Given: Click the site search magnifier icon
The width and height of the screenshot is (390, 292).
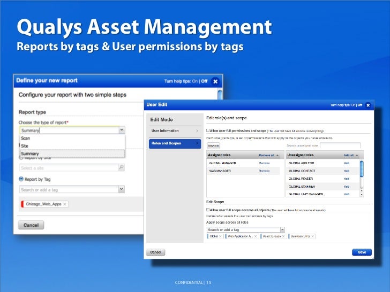Looking at the screenshot, I should [x=122, y=167].
